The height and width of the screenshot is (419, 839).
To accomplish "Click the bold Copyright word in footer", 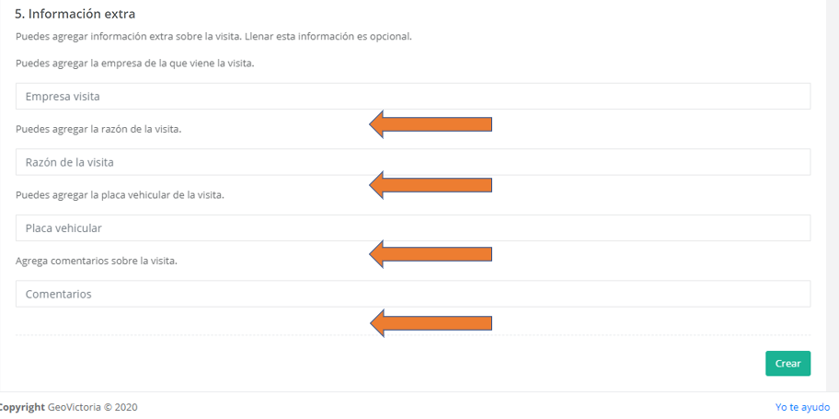I will pos(22,407).
